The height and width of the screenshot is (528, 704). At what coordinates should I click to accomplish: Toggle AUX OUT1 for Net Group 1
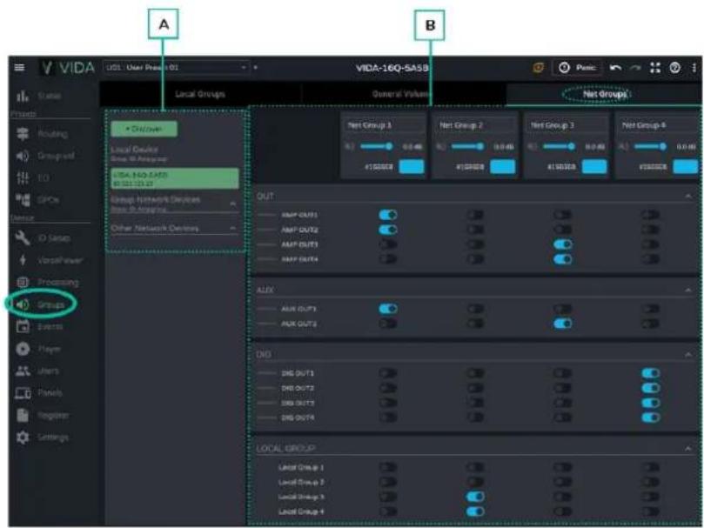(388, 309)
